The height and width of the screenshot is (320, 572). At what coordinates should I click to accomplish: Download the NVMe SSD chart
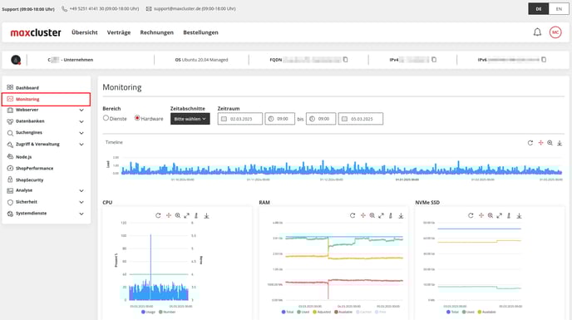(519, 215)
